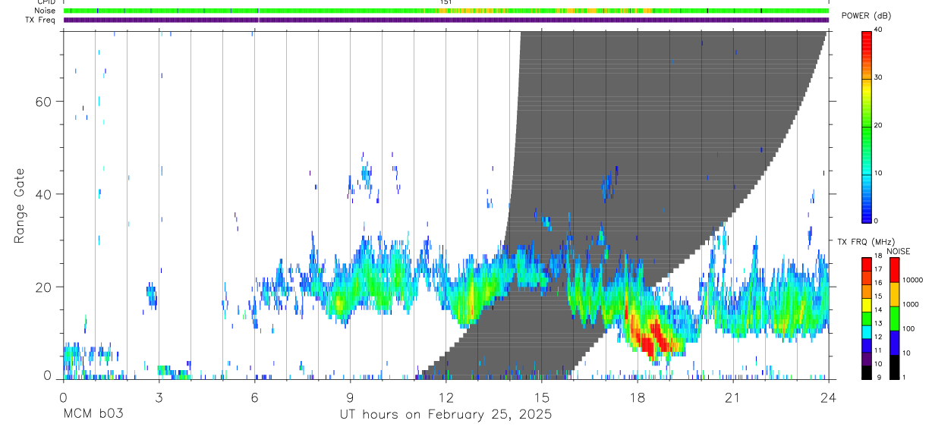The image size is (932, 430).
Task: Click the red high-power echo near 18 UT
Action: 647,339
